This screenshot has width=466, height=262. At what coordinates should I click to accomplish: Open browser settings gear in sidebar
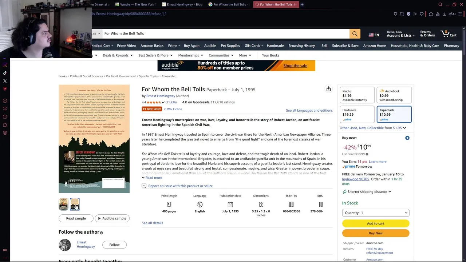[5, 133]
